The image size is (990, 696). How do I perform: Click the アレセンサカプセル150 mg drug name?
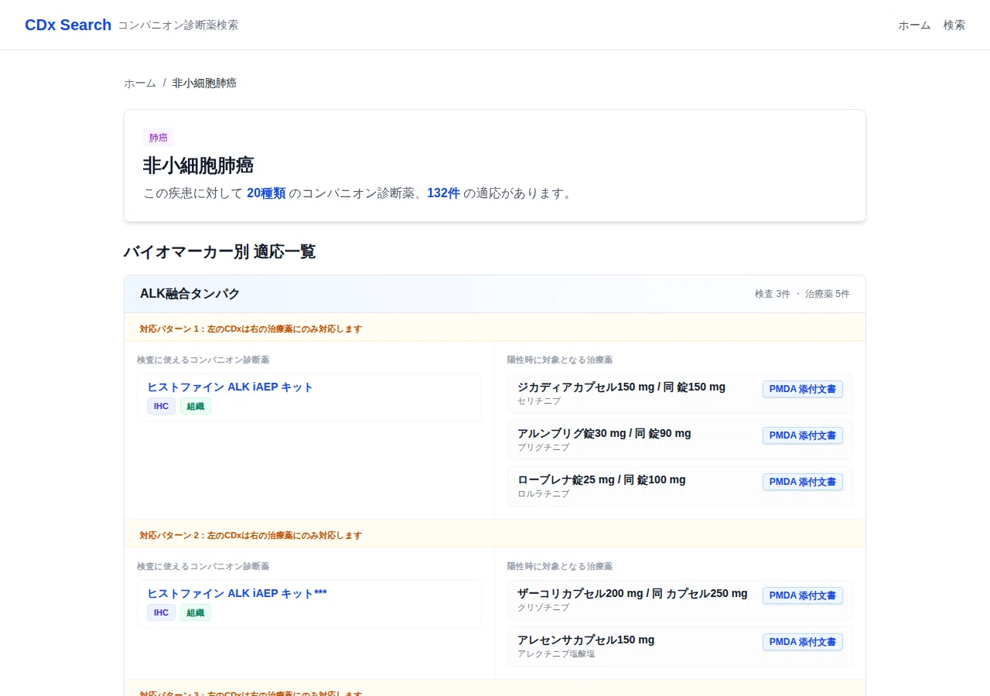[x=586, y=640]
